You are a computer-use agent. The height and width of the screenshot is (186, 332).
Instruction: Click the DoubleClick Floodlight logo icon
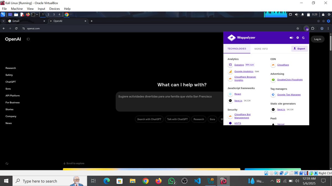point(273,80)
